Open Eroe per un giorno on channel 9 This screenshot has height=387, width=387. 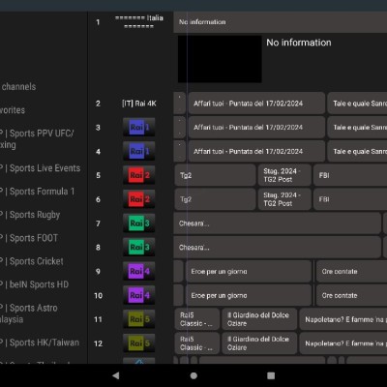click(249, 271)
